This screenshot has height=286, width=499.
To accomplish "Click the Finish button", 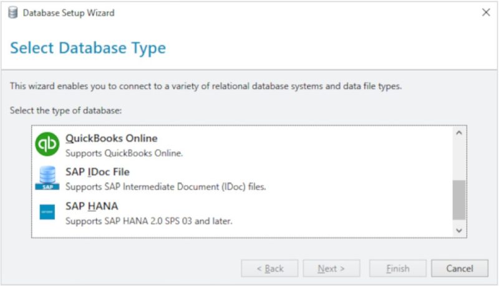I will [398, 269].
